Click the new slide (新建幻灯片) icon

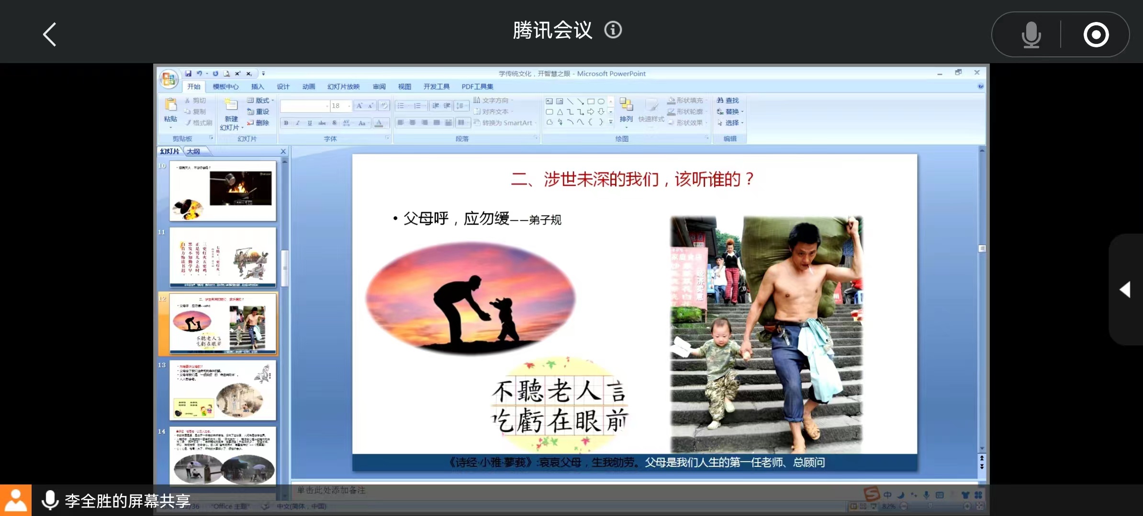[x=231, y=105]
